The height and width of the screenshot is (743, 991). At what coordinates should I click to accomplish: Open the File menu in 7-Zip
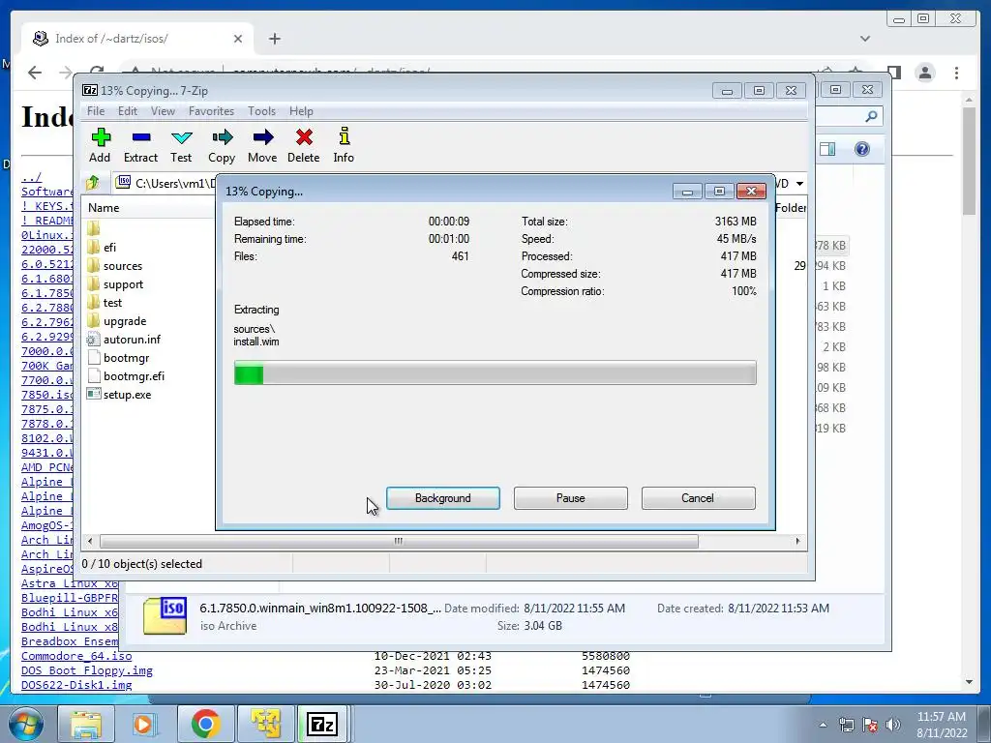coord(96,111)
